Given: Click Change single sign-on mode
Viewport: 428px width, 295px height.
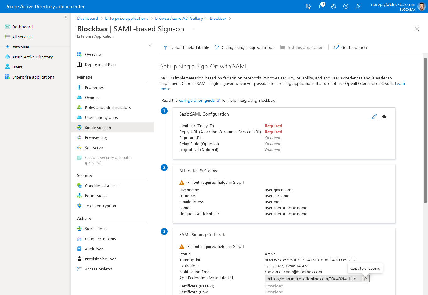Looking at the screenshot, I should click(x=244, y=47).
